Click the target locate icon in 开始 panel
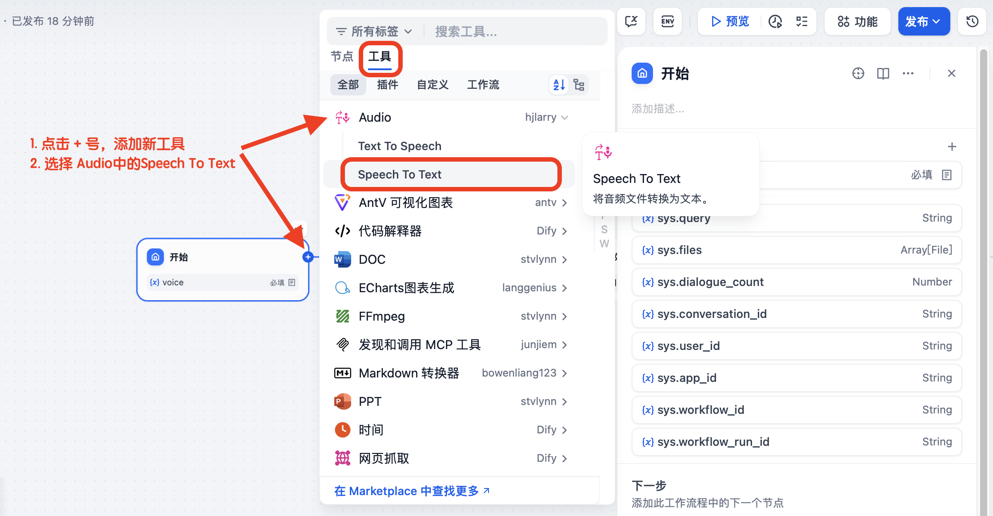Viewport: 993px width, 516px height. [x=858, y=73]
